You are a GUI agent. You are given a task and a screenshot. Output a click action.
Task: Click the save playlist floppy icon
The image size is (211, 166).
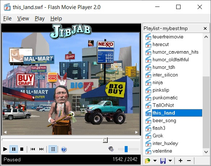[163, 161]
